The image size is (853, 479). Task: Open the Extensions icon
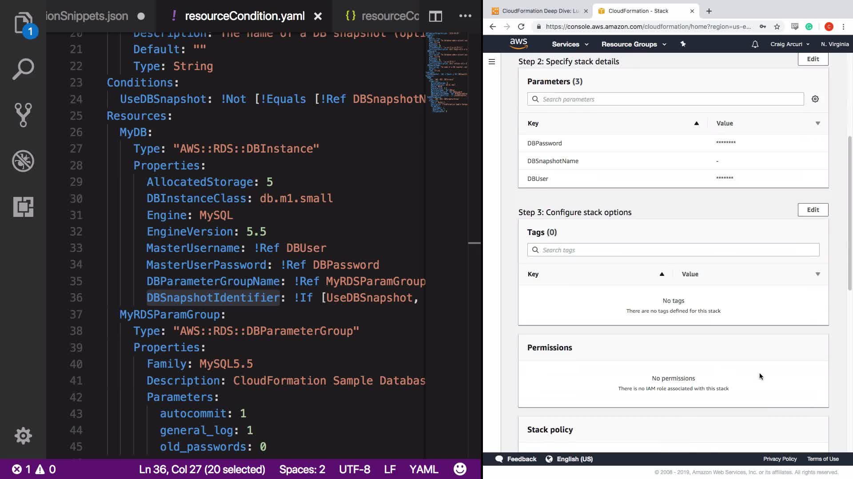23,207
